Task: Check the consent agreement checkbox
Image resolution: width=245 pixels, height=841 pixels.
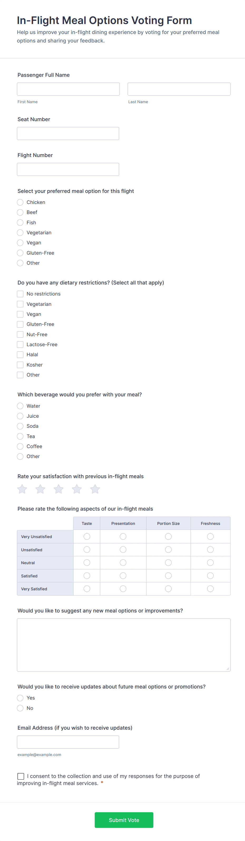Action: click(x=21, y=776)
